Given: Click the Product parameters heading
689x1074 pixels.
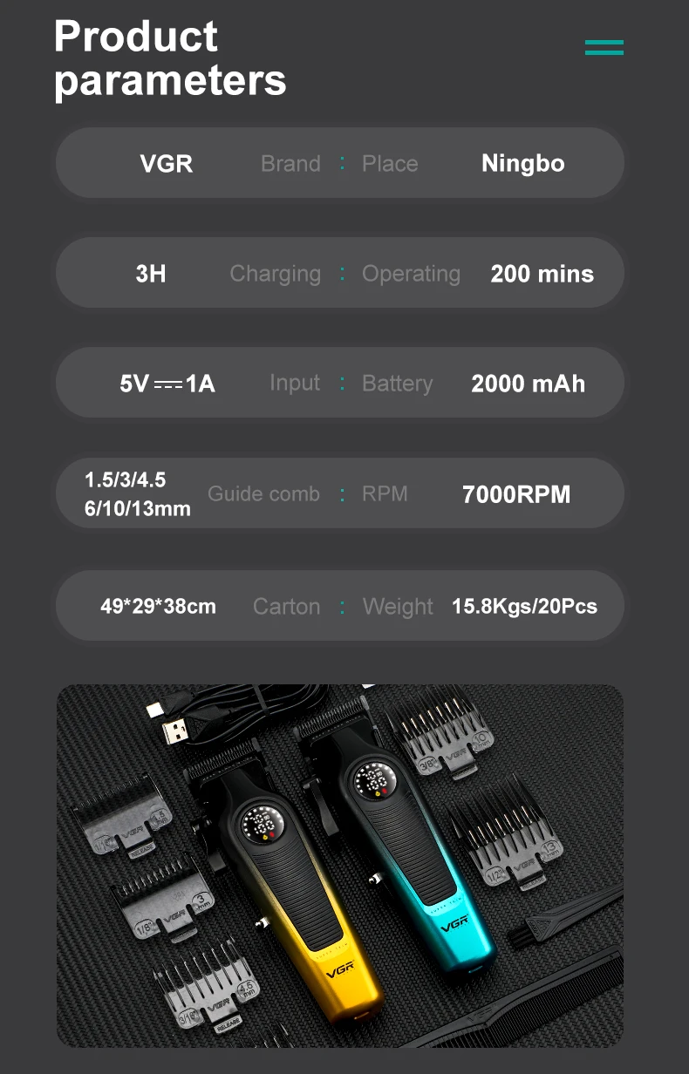Looking at the screenshot, I should pyautogui.click(x=170, y=58).
